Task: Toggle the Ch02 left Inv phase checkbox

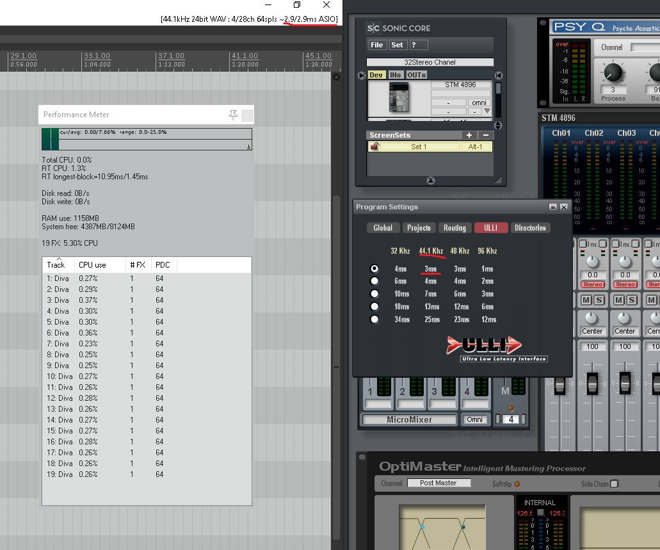Action: [x=583, y=243]
